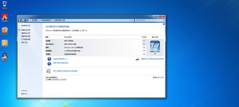Click the refresh icon beside the address bar
The height and width of the screenshot is (107, 239).
(x=132, y=20)
